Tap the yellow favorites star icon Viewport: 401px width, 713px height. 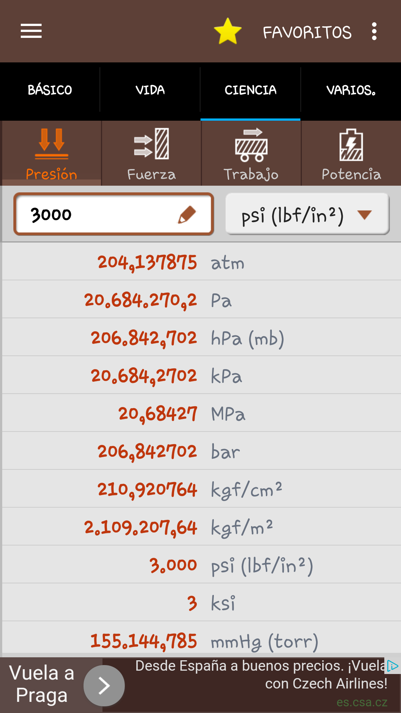pyautogui.click(x=228, y=32)
